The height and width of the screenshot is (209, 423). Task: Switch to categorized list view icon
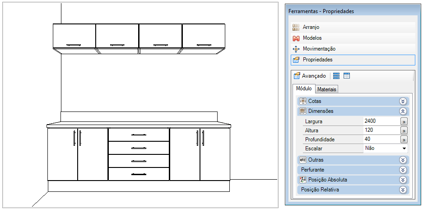coord(336,76)
